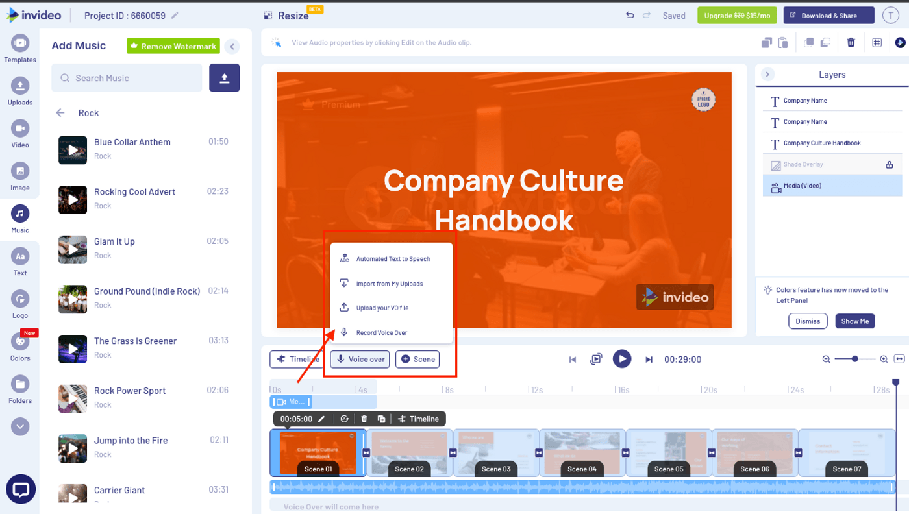Screen dimensions: 909x514
Task: Open the Uploads section
Action: pos(20,92)
